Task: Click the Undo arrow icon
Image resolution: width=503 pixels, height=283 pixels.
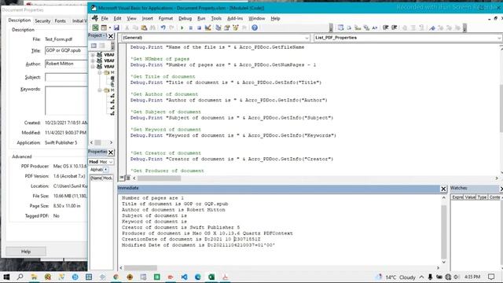Action: pyautogui.click(x=163, y=28)
